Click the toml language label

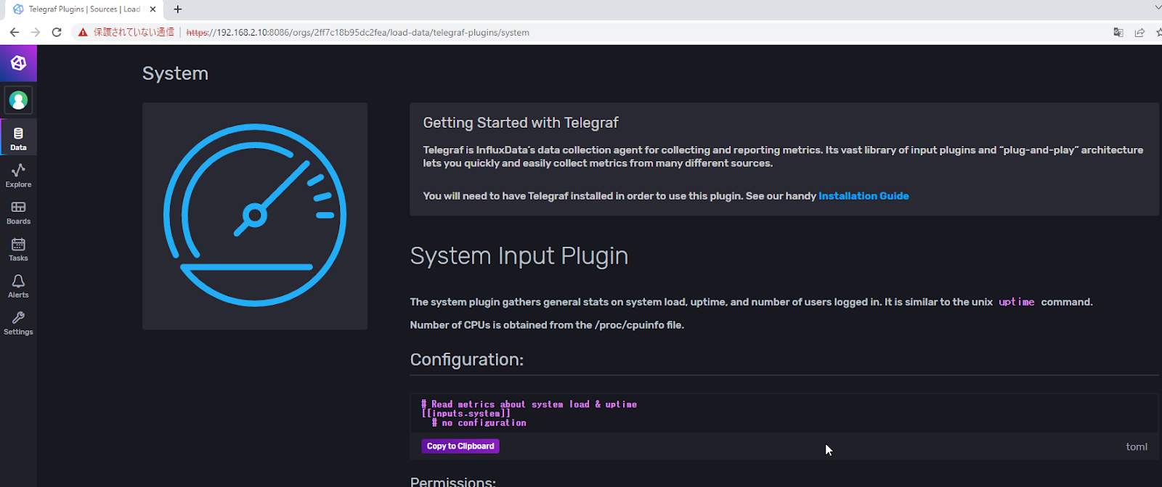click(1137, 446)
